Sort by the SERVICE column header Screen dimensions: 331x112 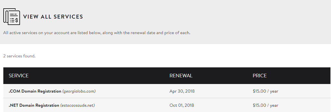coord(19,76)
